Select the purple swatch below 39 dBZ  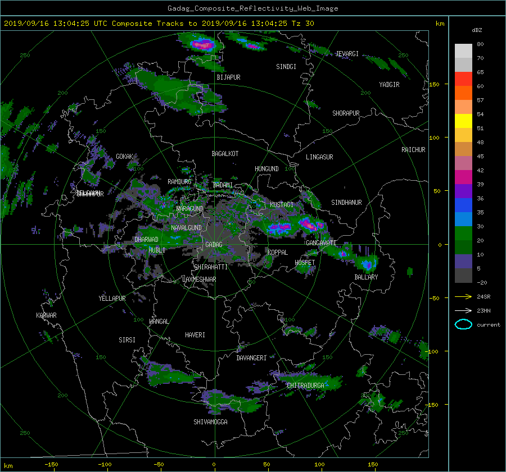(463, 191)
